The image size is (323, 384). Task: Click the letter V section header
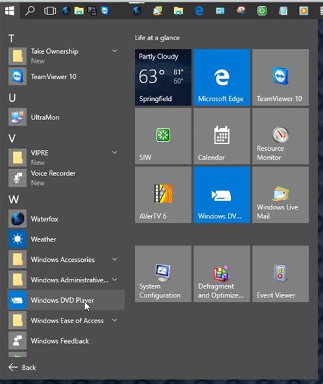[x=12, y=138]
